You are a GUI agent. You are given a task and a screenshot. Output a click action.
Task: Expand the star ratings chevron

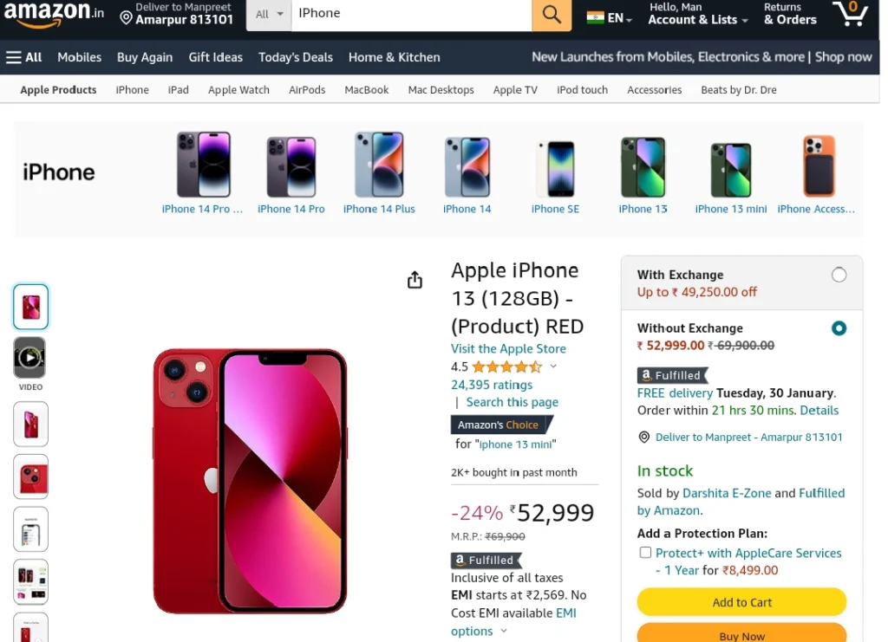[553, 366]
